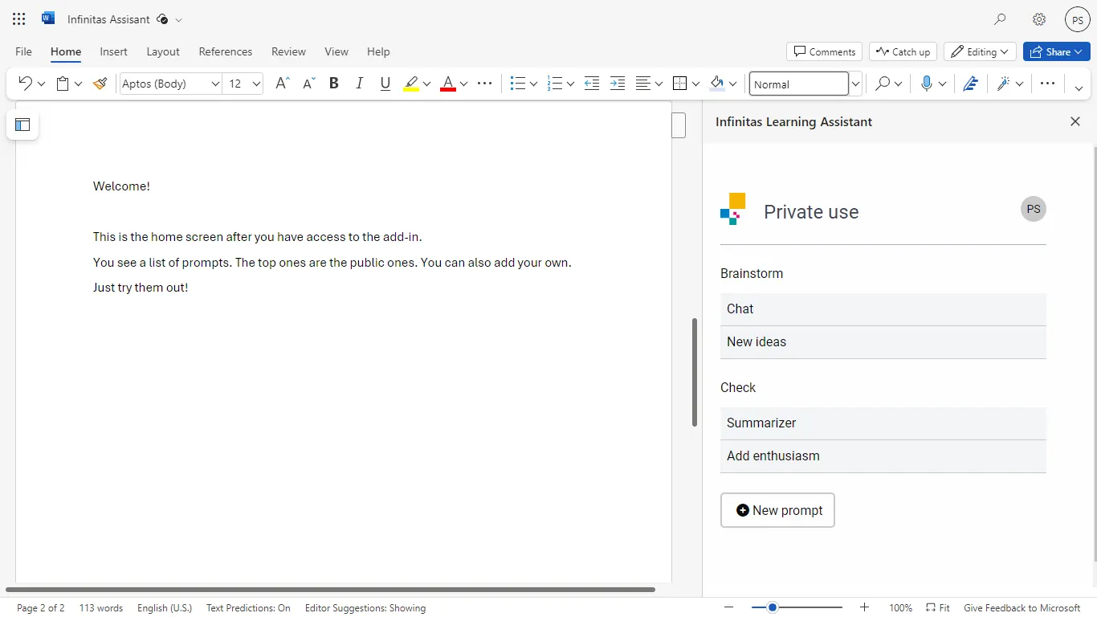Viewport: 1097px width, 617px height.
Task: Select the Add enthusiasm prompt
Action: click(883, 456)
